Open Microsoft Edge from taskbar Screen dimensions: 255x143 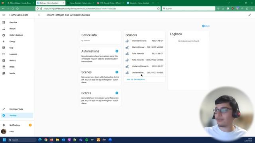(40, 140)
